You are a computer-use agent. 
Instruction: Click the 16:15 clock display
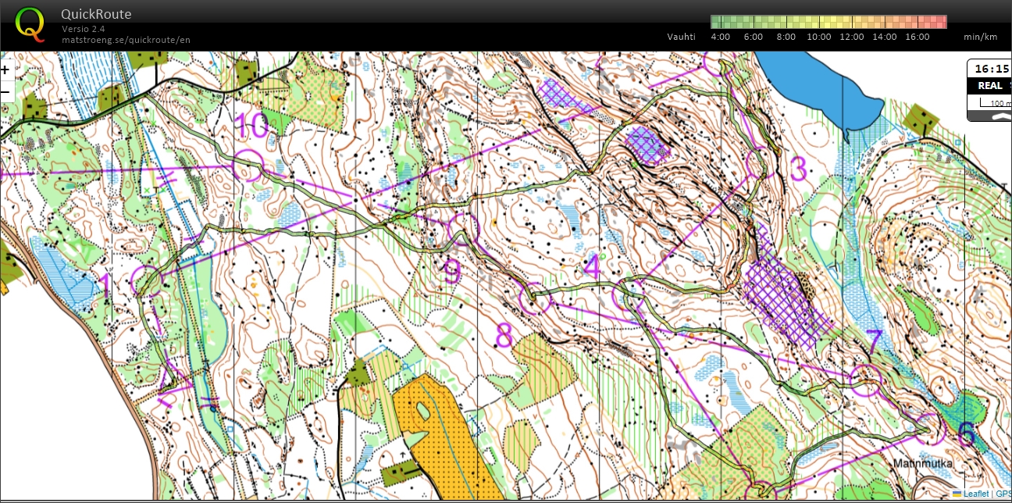tap(992, 68)
